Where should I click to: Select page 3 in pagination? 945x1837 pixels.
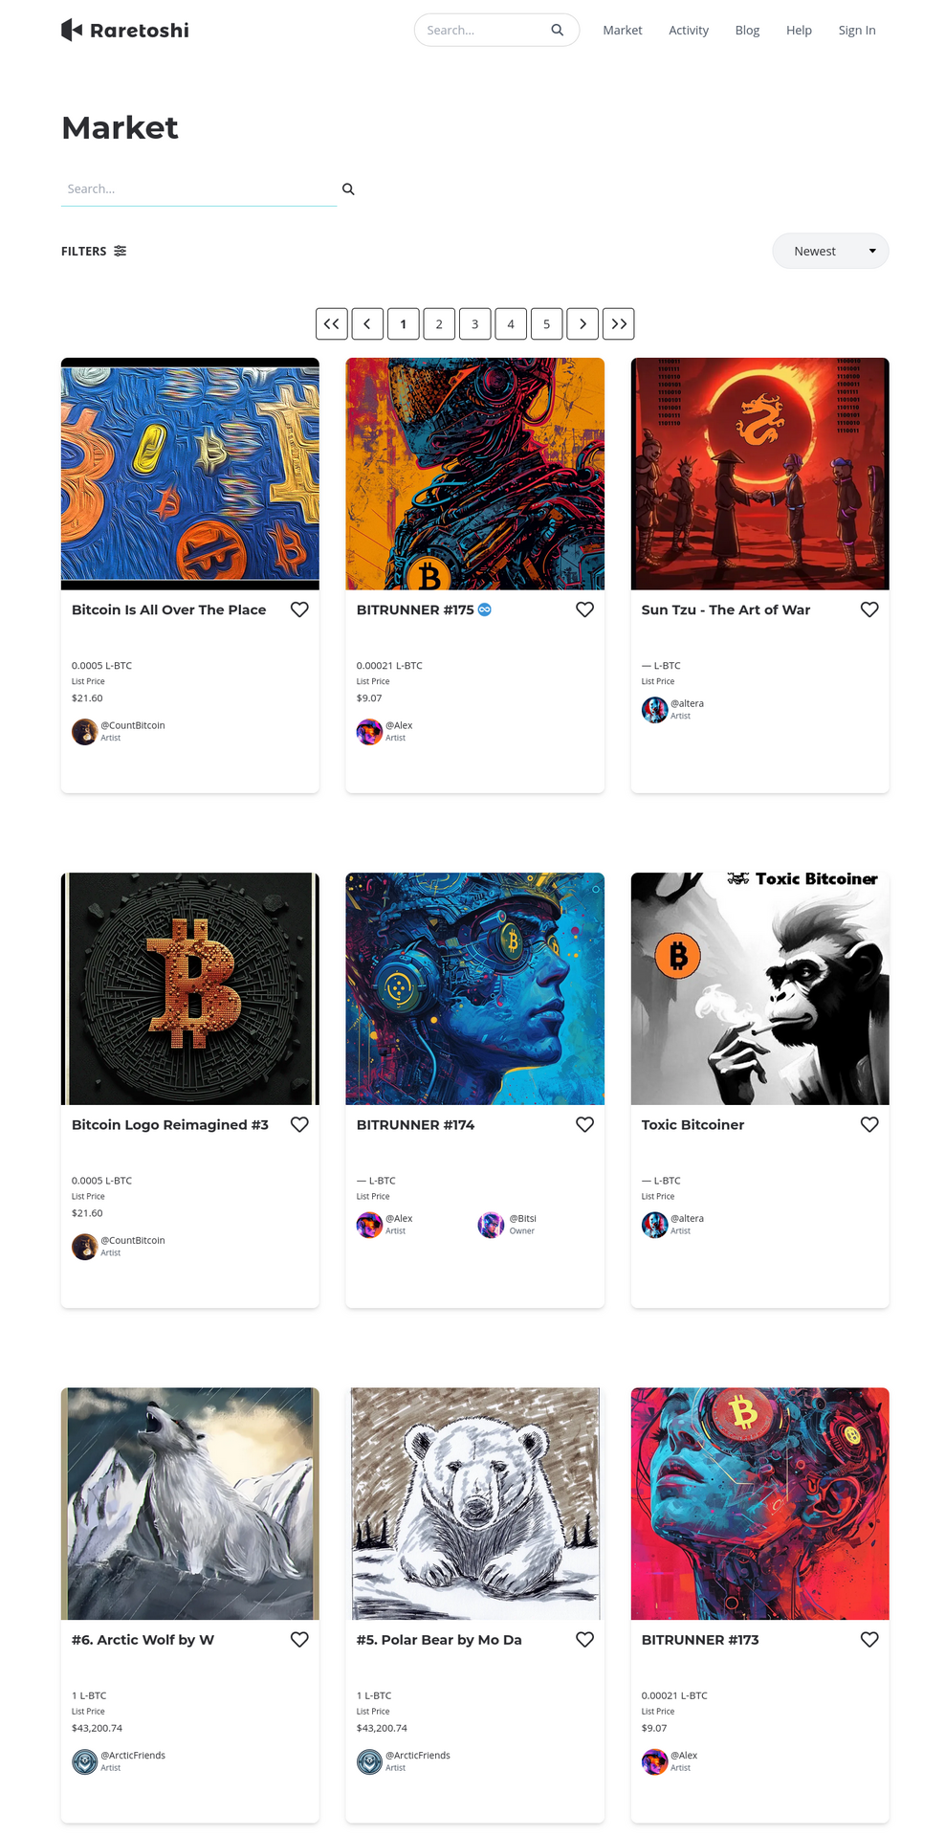coord(475,324)
